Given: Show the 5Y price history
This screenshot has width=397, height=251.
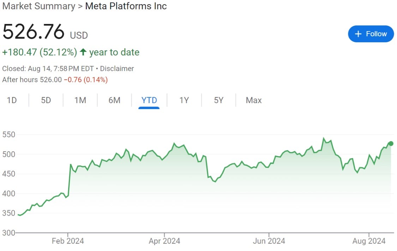Looking at the screenshot, I should (x=218, y=100).
